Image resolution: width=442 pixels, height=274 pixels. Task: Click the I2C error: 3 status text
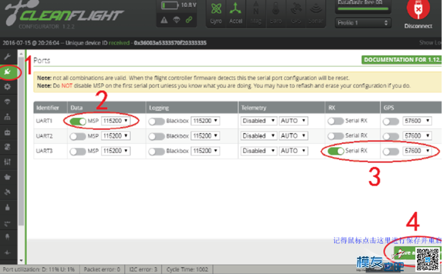point(143,269)
